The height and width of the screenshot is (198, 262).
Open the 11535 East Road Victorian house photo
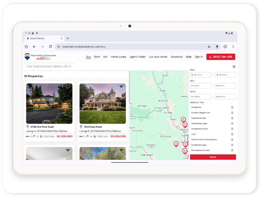click(x=103, y=103)
